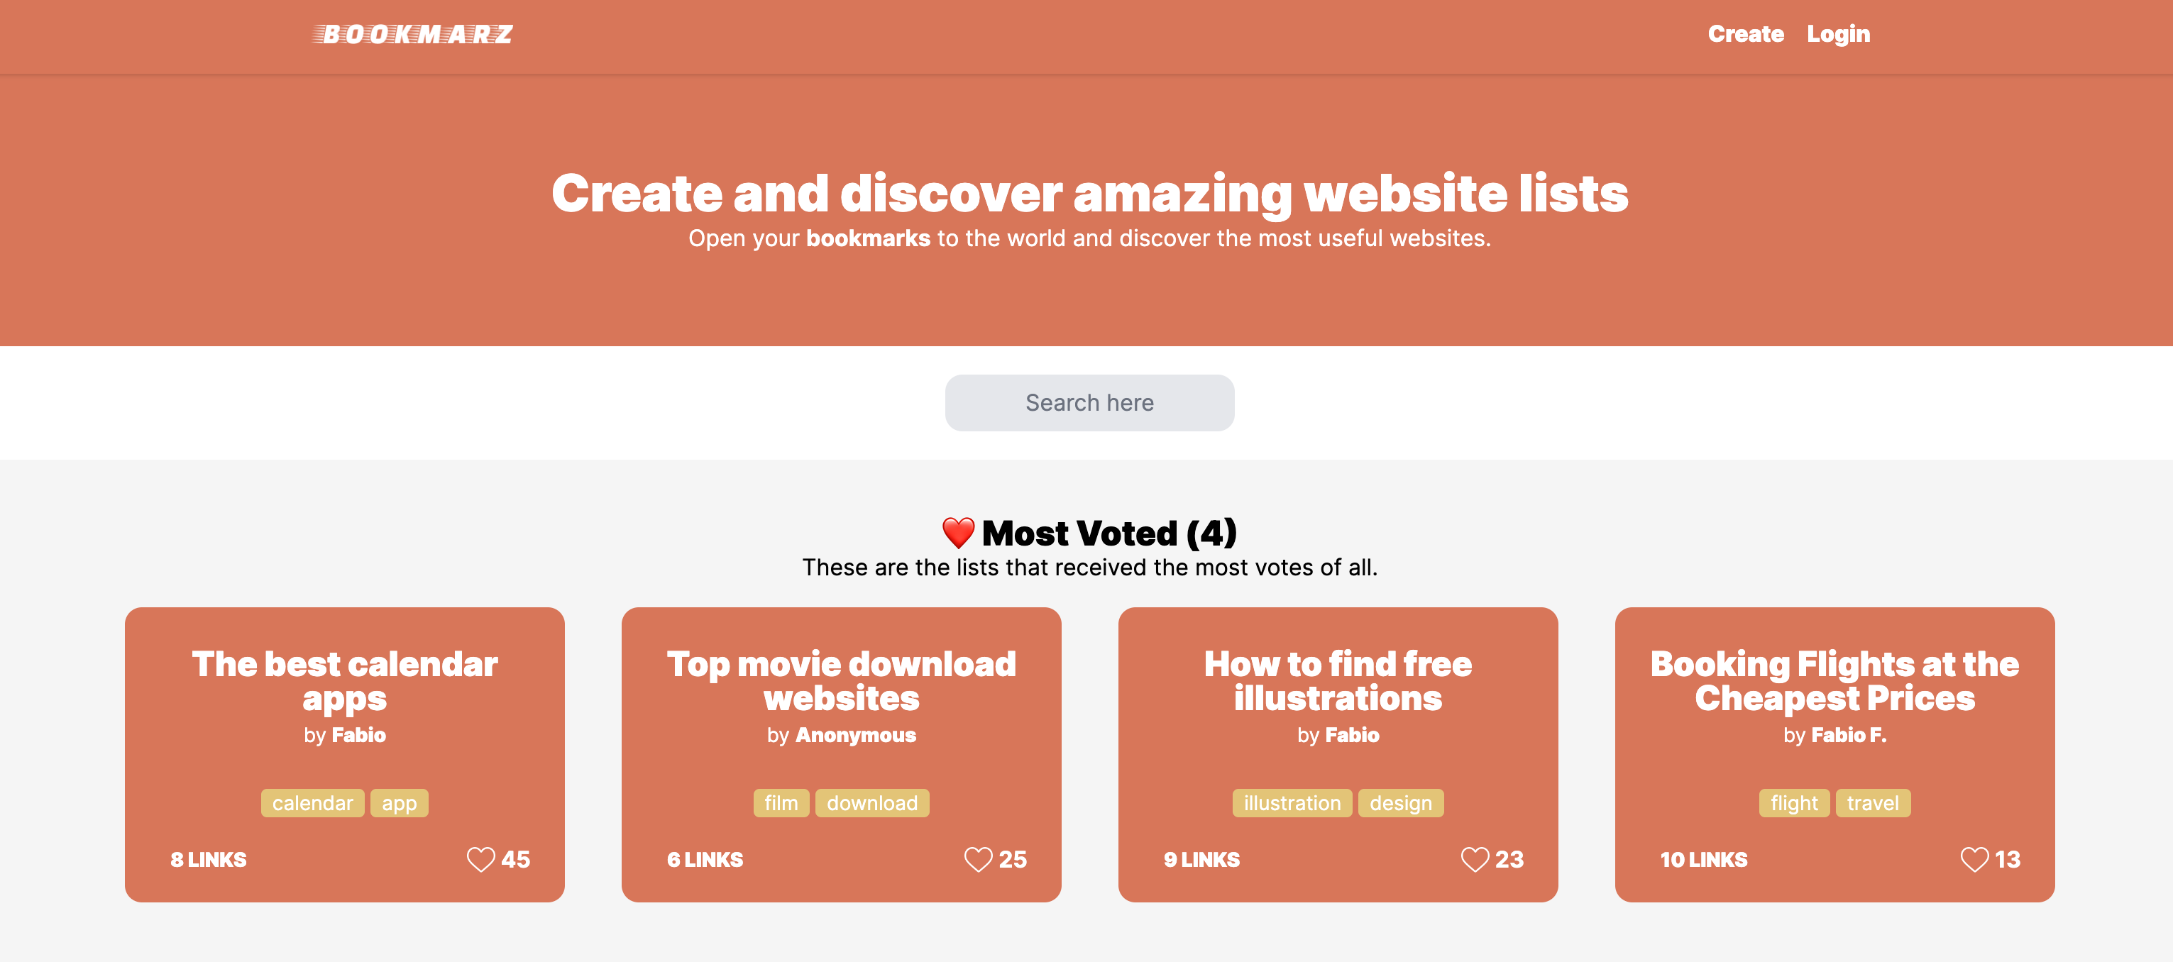Open The best calendar apps list

tap(344, 680)
